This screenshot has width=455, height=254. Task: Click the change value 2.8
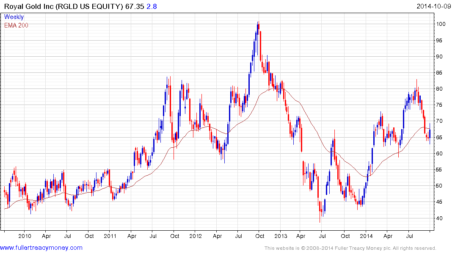152,6
